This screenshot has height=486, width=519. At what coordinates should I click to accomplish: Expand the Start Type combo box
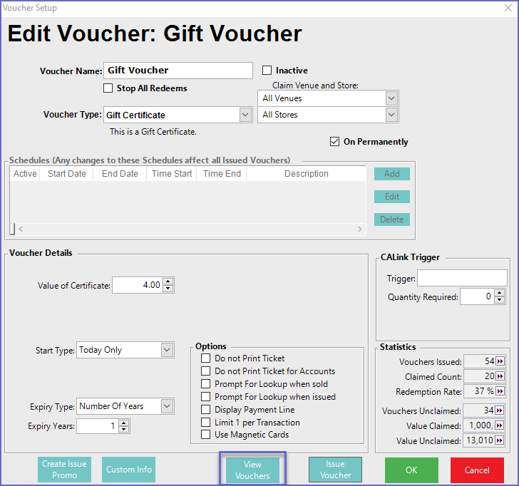(167, 350)
